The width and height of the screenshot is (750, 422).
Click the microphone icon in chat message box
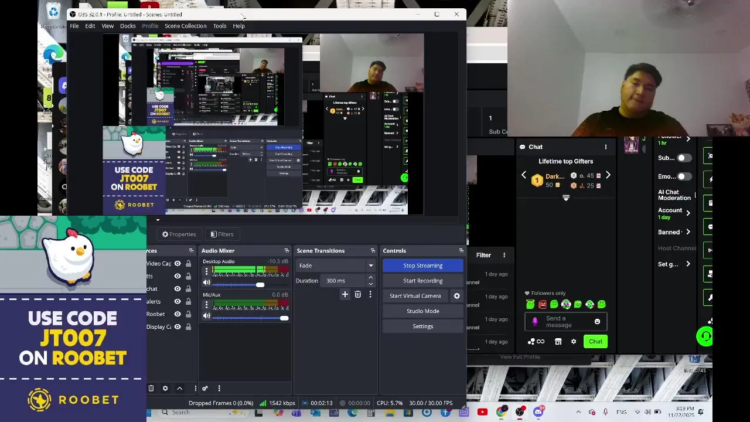[x=534, y=321]
